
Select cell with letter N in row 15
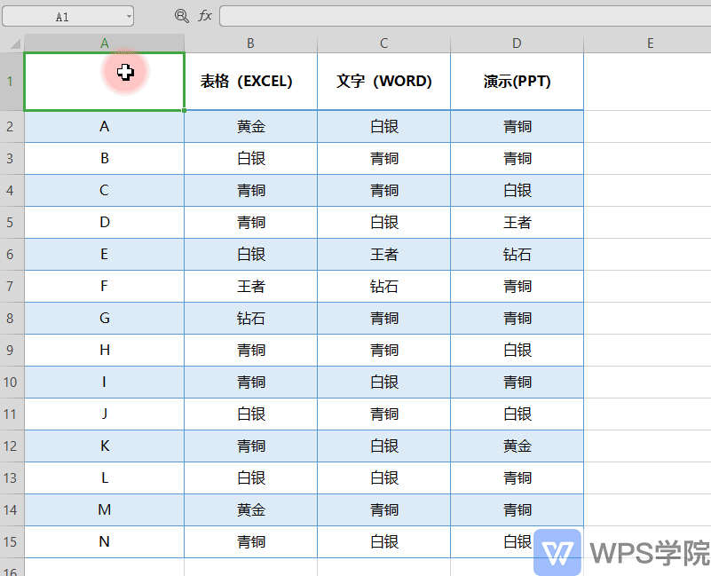[104, 541]
